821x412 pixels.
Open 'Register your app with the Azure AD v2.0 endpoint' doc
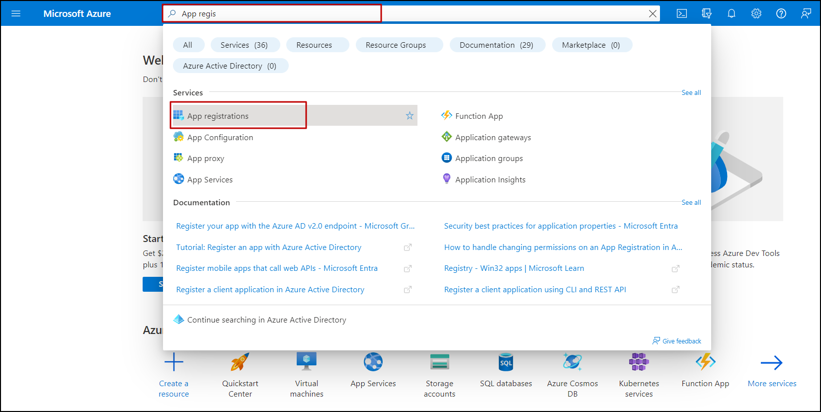click(295, 226)
